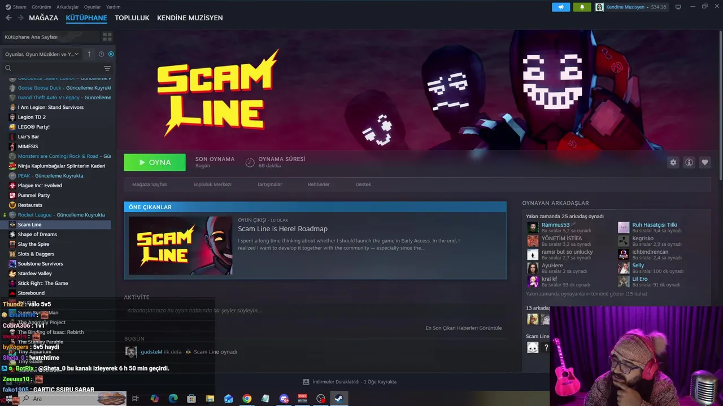Screen dimensions: 723x406
Task: Open File Explorer from the taskbar
Action: tap(210, 399)
